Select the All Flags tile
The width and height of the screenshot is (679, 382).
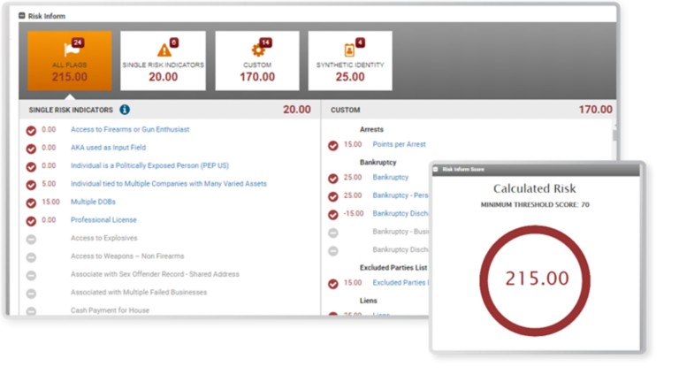pyautogui.click(x=70, y=61)
